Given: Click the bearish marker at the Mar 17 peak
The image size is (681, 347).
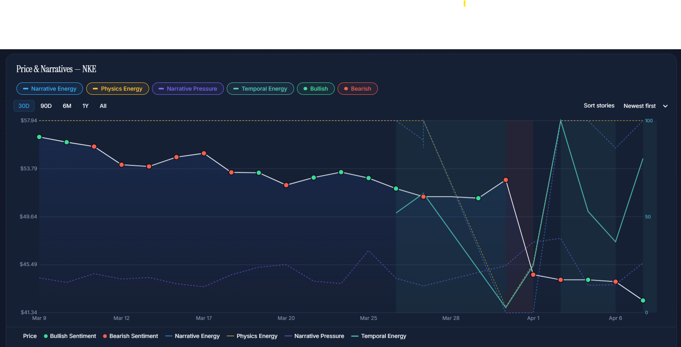Looking at the screenshot, I should click(x=204, y=153).
